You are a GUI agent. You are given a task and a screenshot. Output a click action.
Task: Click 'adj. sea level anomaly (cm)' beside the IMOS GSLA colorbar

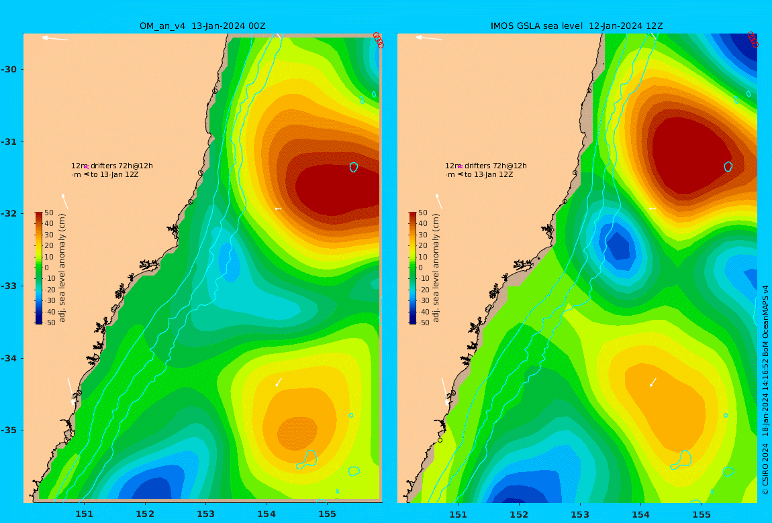(436, 268)
